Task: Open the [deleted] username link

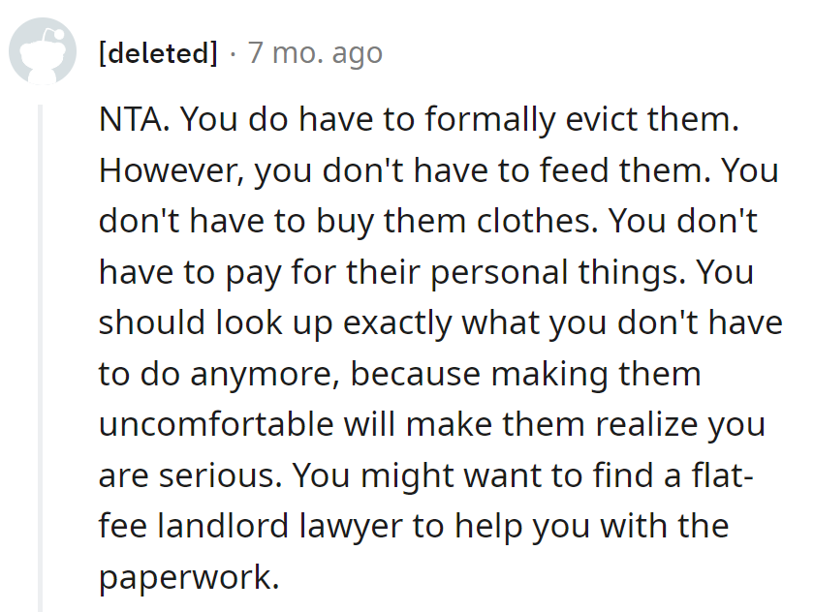Action: tap(158, 52)
